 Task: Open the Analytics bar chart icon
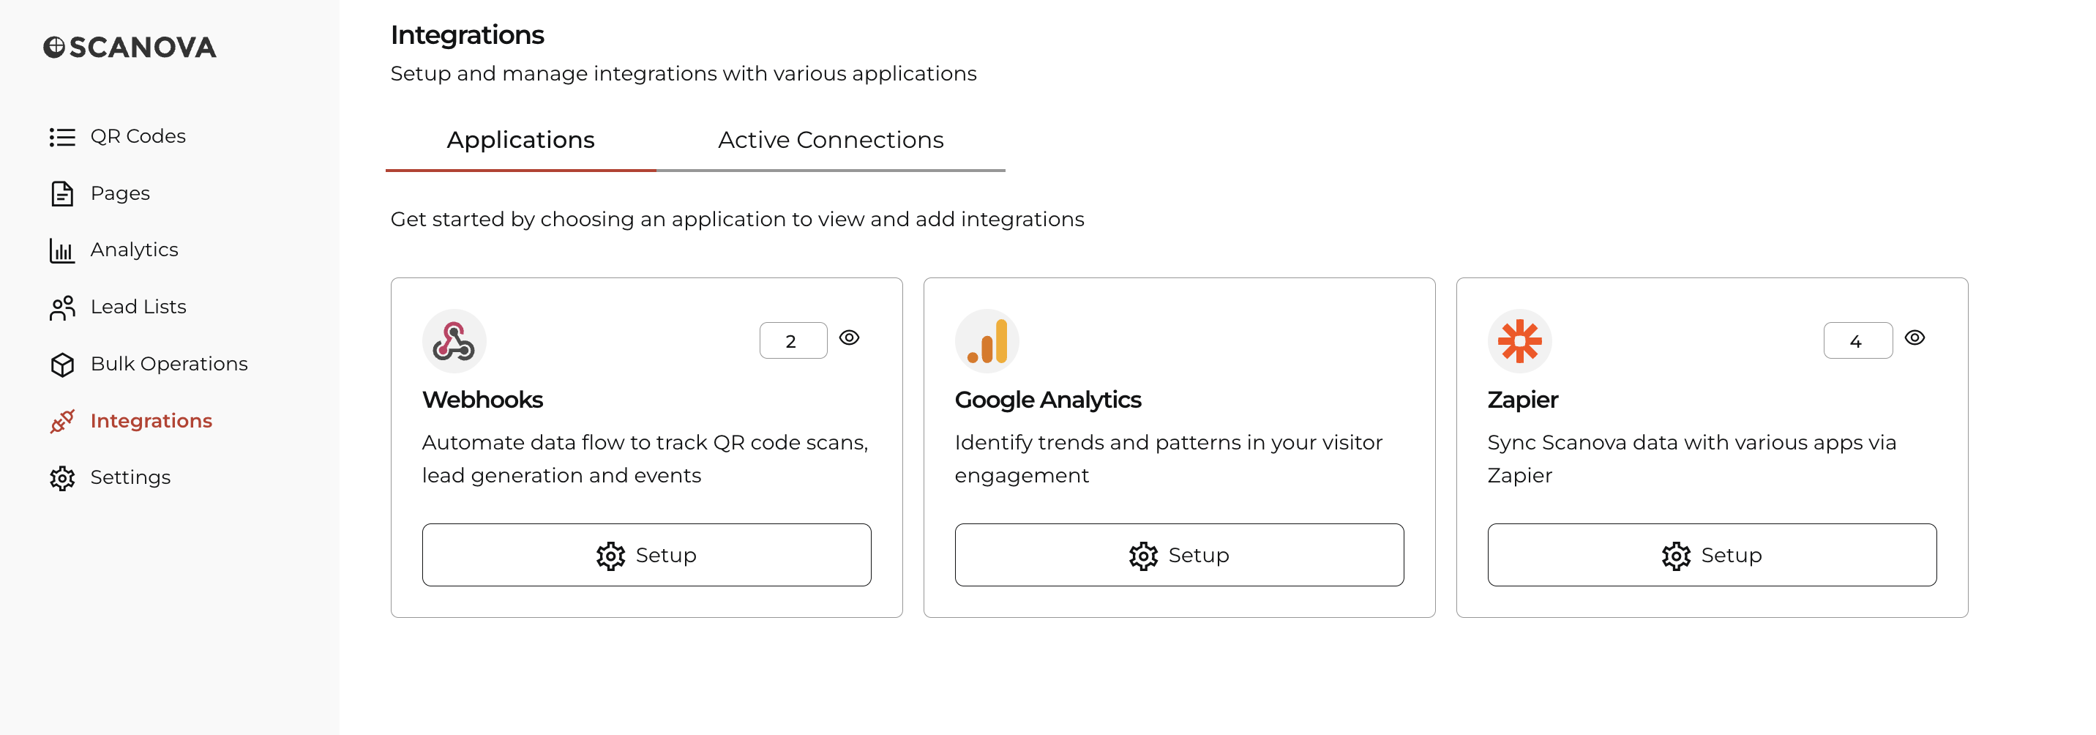point(61,250)
